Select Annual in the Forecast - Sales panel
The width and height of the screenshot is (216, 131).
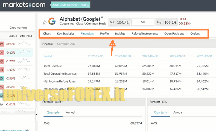pyautogui.click(x=70, y=112)
